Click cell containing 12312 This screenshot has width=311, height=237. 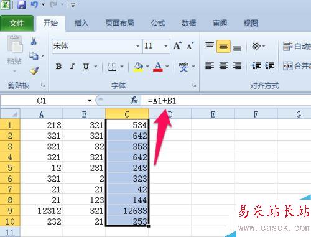pyautogui.click(x=42, y=211)
